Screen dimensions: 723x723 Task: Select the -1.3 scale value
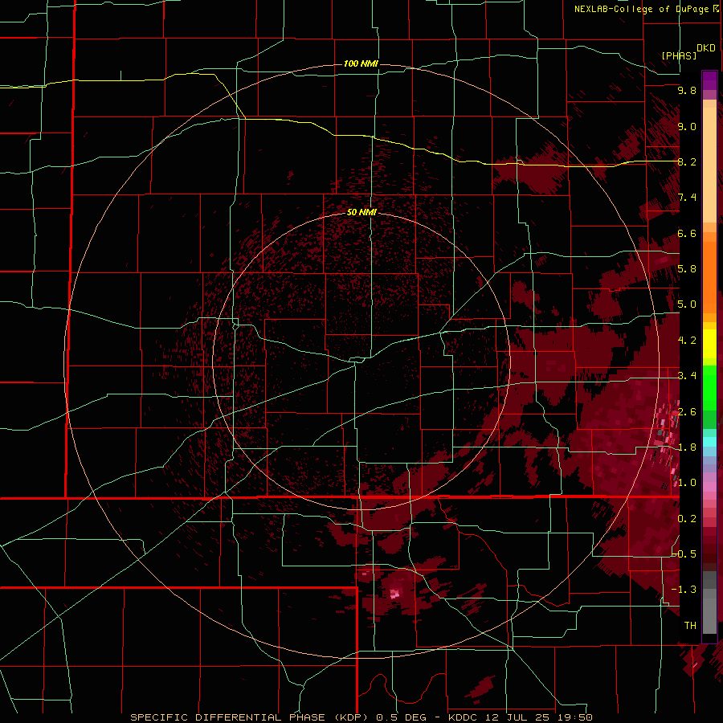tap(684, 590)
